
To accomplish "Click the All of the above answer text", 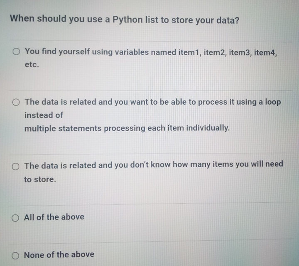I will [x=54, y=217].
